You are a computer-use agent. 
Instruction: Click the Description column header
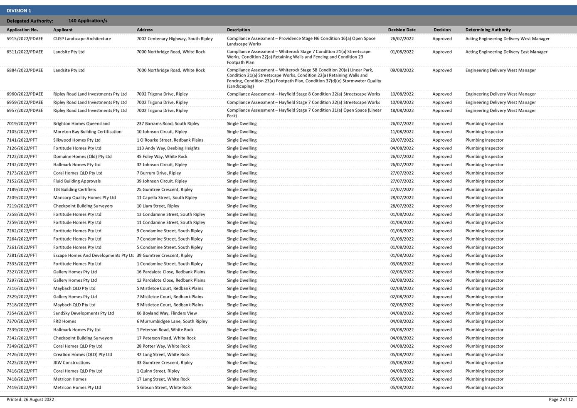(x=239, y=30)
